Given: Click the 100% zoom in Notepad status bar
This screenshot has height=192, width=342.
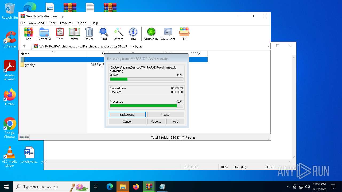Looking at the screenshot, I should [224, 167].
